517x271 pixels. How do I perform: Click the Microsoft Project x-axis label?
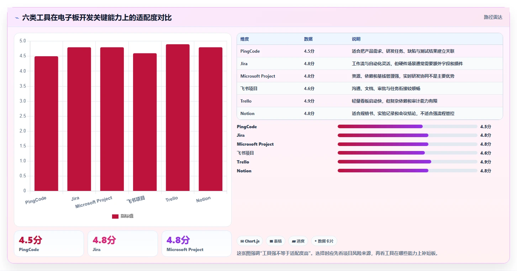tap(94, 202)
